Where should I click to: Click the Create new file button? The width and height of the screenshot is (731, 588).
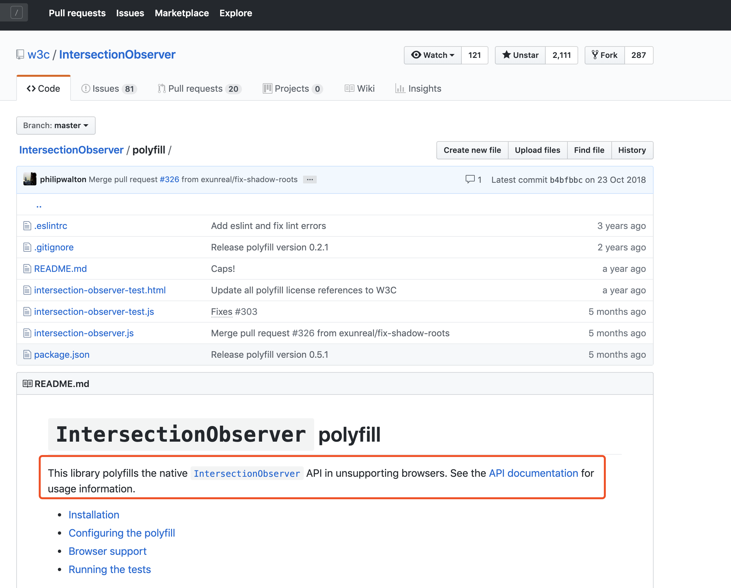tap(472, 150)
